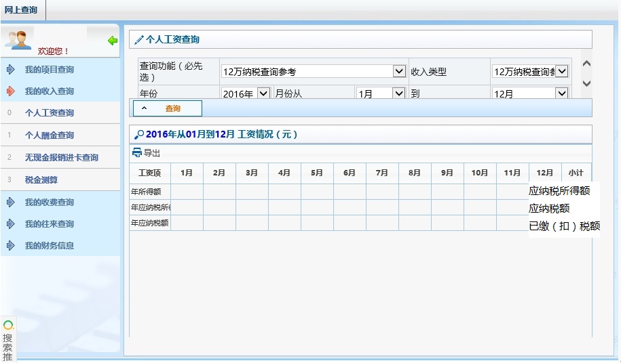Click the pencil icon beside 个人工资查询 title

[139, 40]
